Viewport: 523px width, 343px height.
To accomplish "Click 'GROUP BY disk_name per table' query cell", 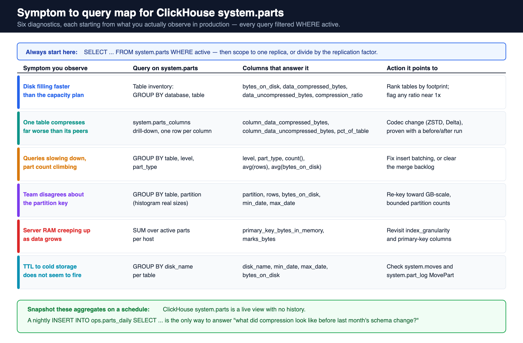I will click(x=163, y=271).
